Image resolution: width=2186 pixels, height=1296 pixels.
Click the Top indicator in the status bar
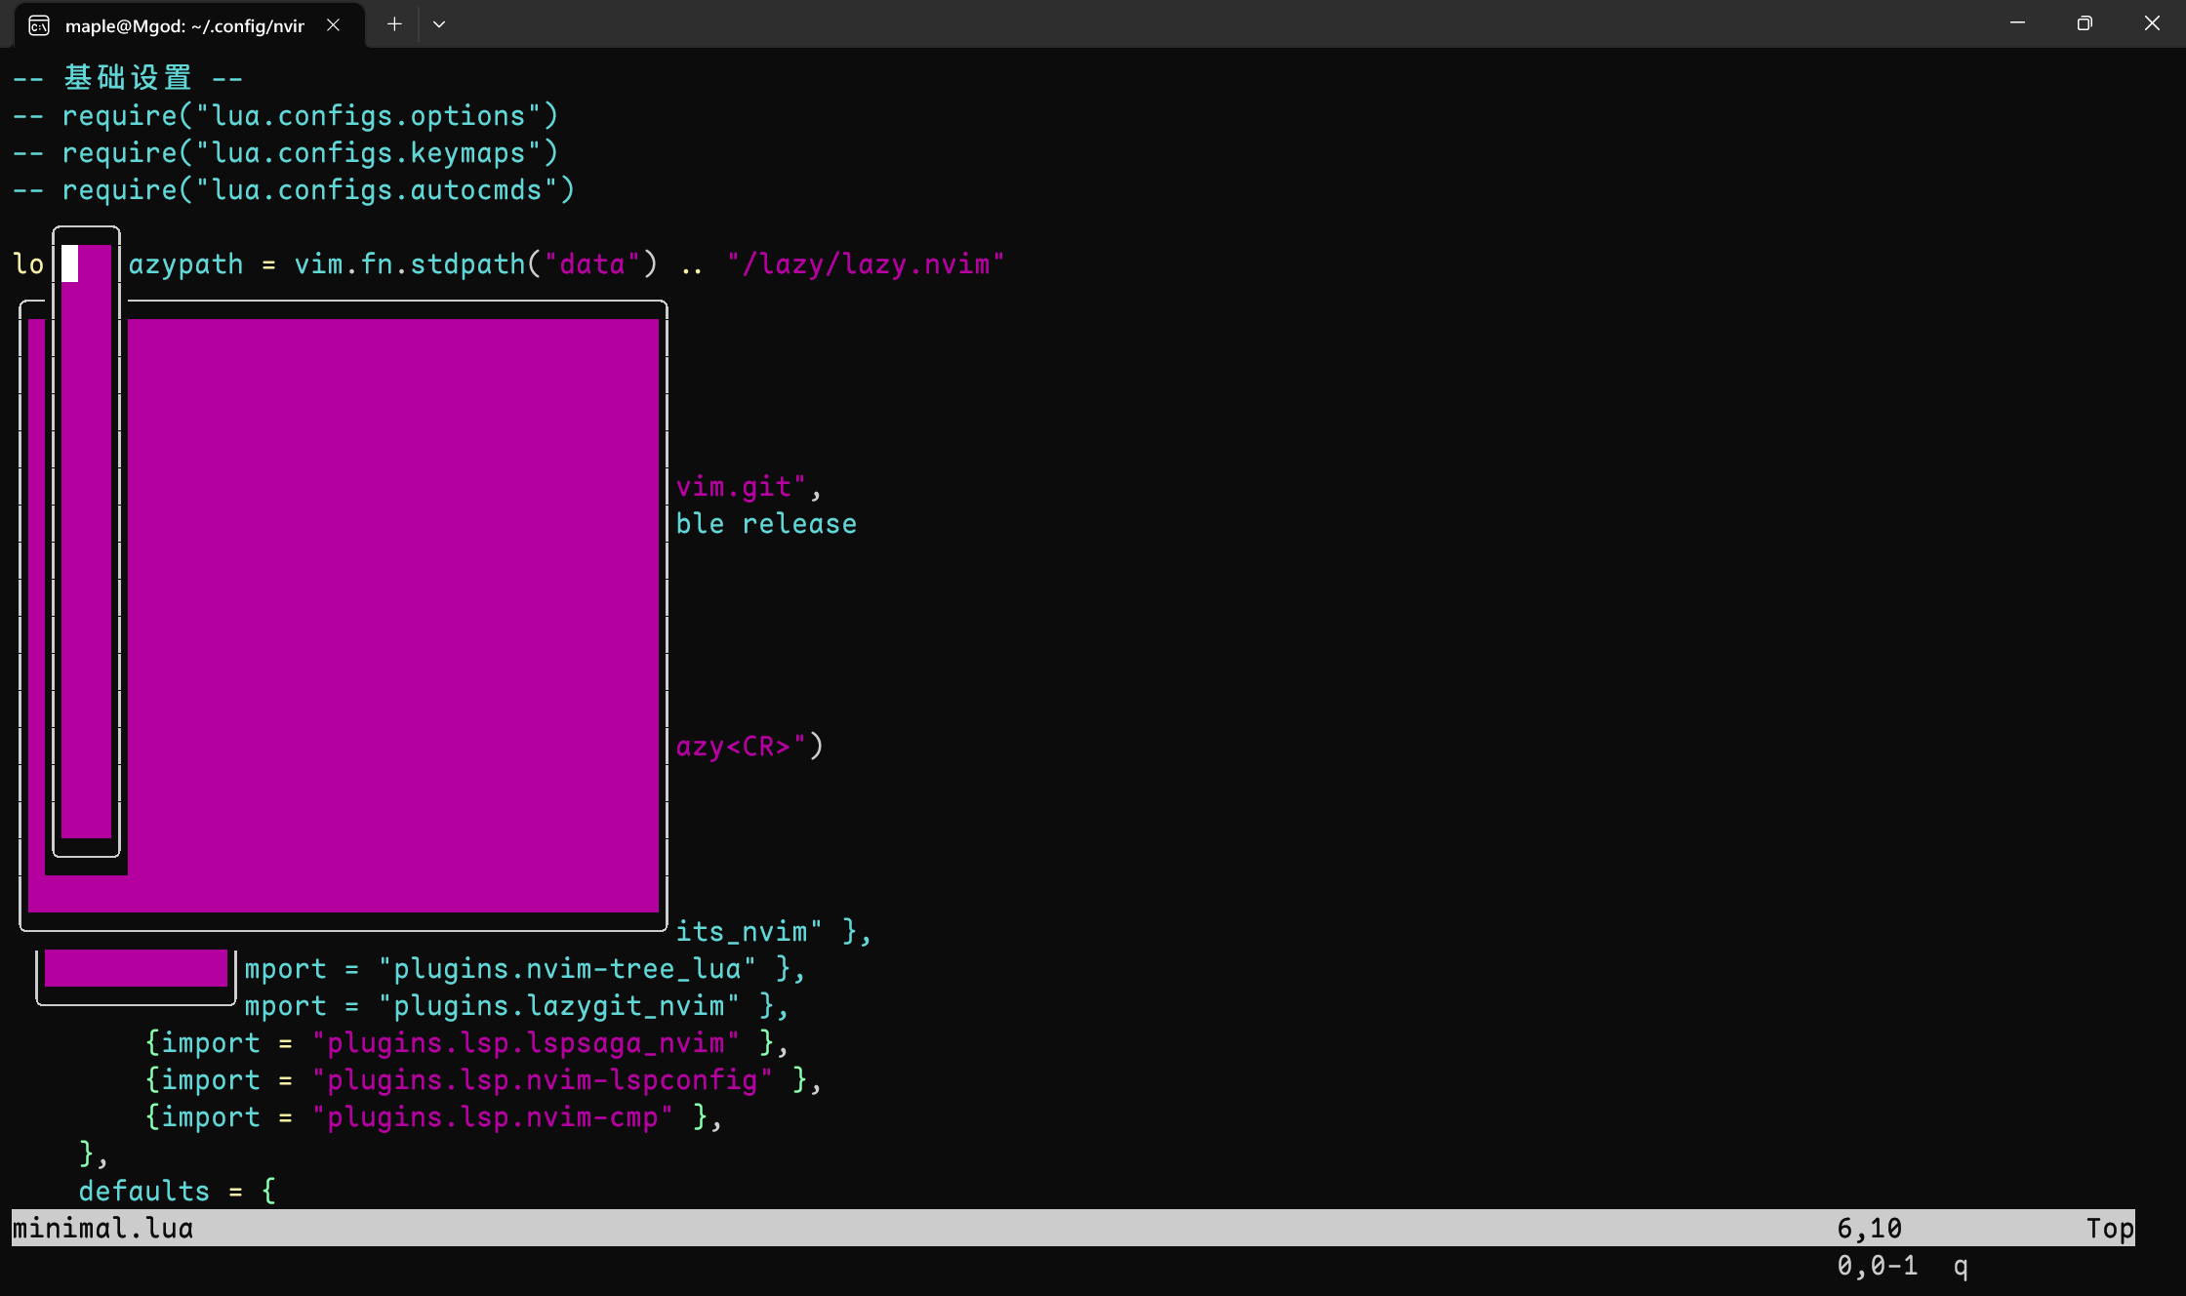click(2109, 1228)
